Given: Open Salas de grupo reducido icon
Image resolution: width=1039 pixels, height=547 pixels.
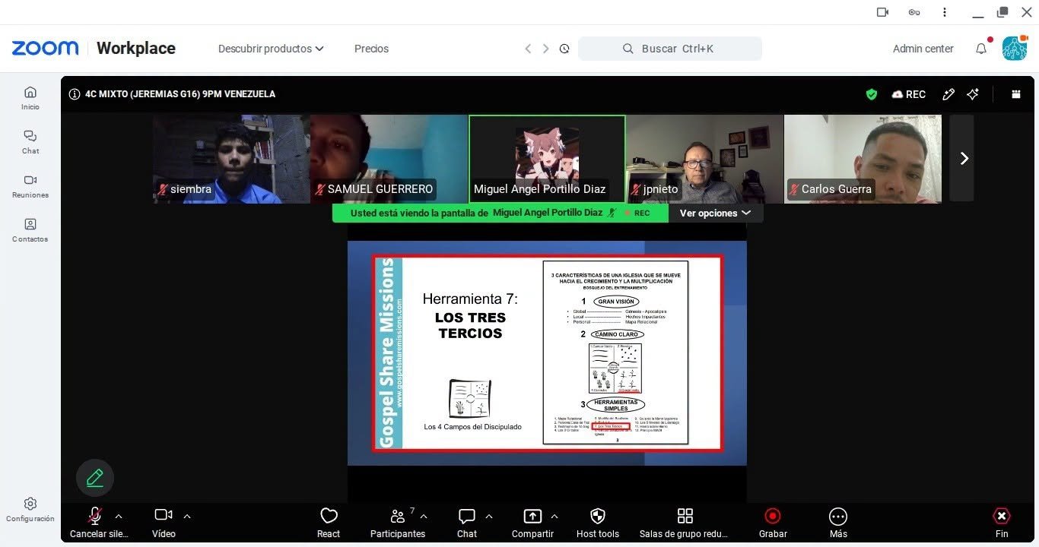Looking at the screenshot, I should 685,517.
